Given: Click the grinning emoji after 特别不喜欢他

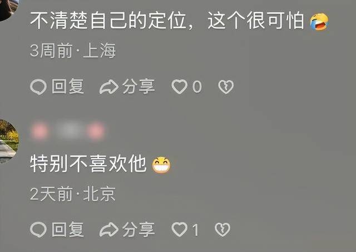Looking at the screenshot, I should pos(161,165).
